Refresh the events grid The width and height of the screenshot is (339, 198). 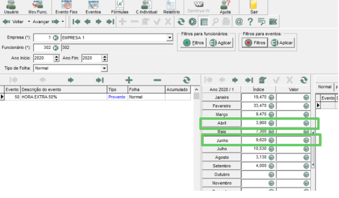pyautogui.click(x=186, y=80)
